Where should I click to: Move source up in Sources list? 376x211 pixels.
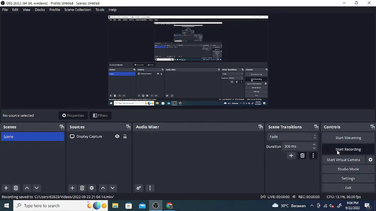pyautogui.click(x=103, y=188)
